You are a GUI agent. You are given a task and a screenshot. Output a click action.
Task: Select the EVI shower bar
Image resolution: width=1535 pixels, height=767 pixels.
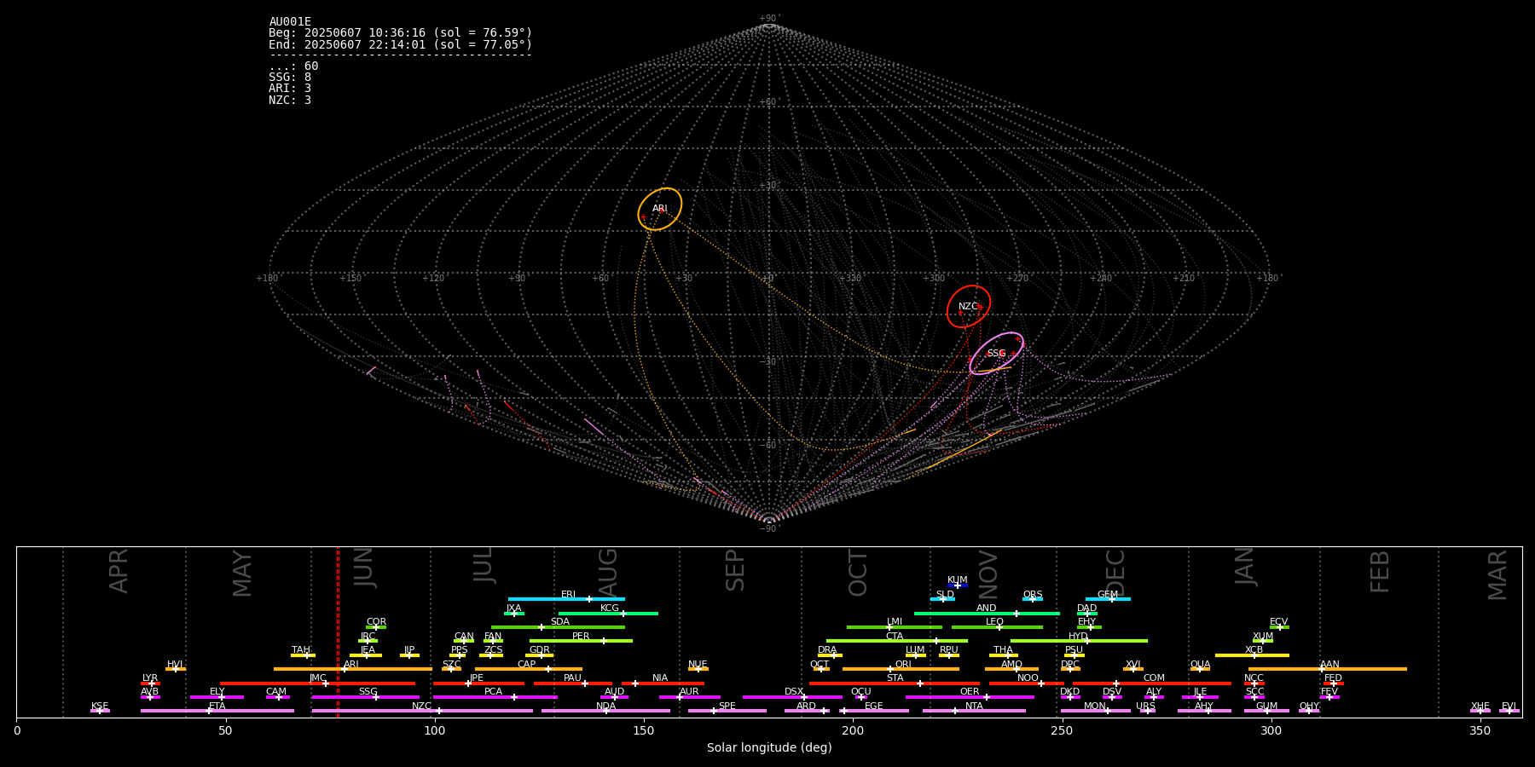tap(1509, 711)
